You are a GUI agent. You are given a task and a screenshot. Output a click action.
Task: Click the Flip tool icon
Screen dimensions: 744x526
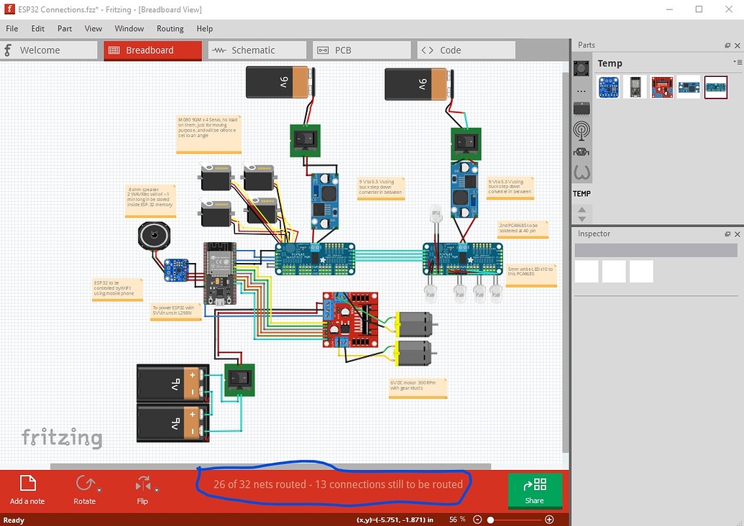[142, 484]
